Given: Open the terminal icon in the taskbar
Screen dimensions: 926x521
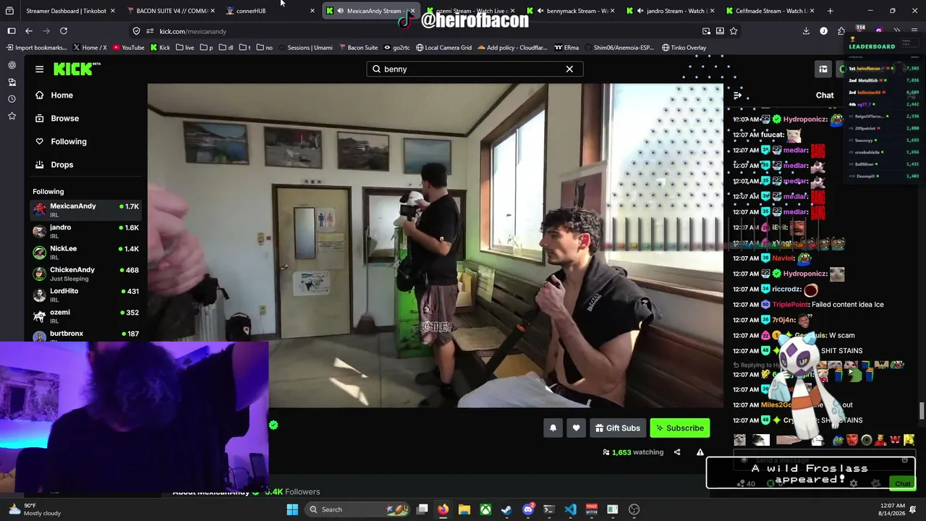Looking at the screenshot, I should [549, 509].
